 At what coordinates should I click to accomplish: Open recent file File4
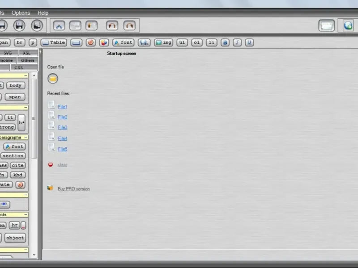[x=62, y=138]
